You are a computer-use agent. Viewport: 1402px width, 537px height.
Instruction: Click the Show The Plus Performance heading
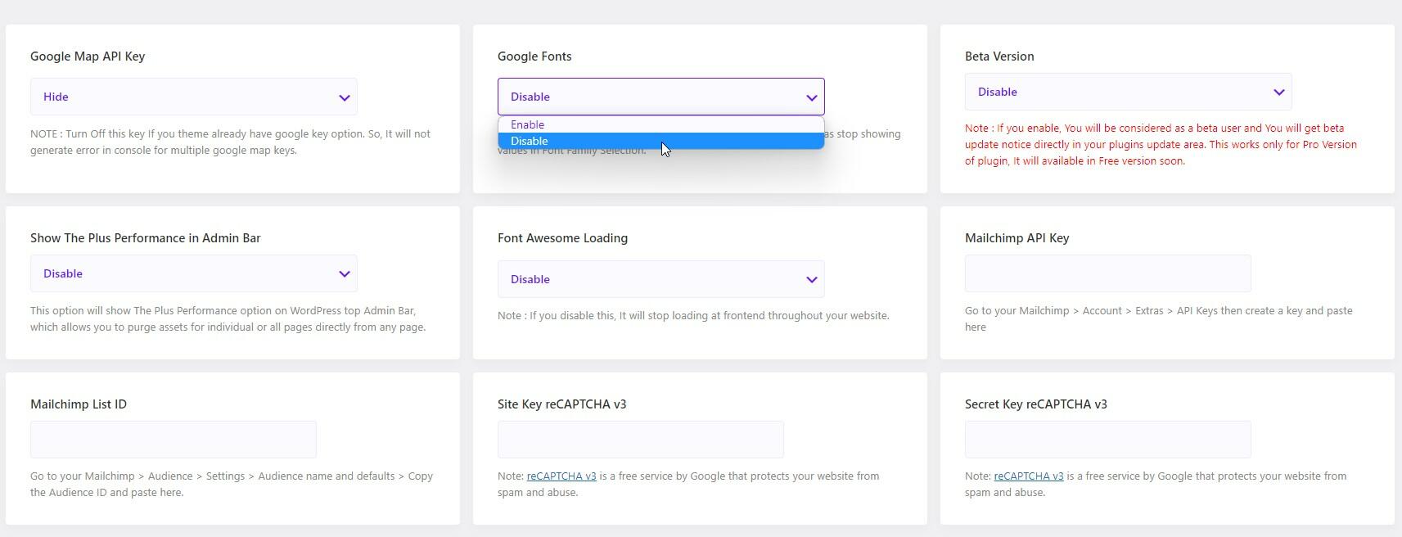coord(145,238)
